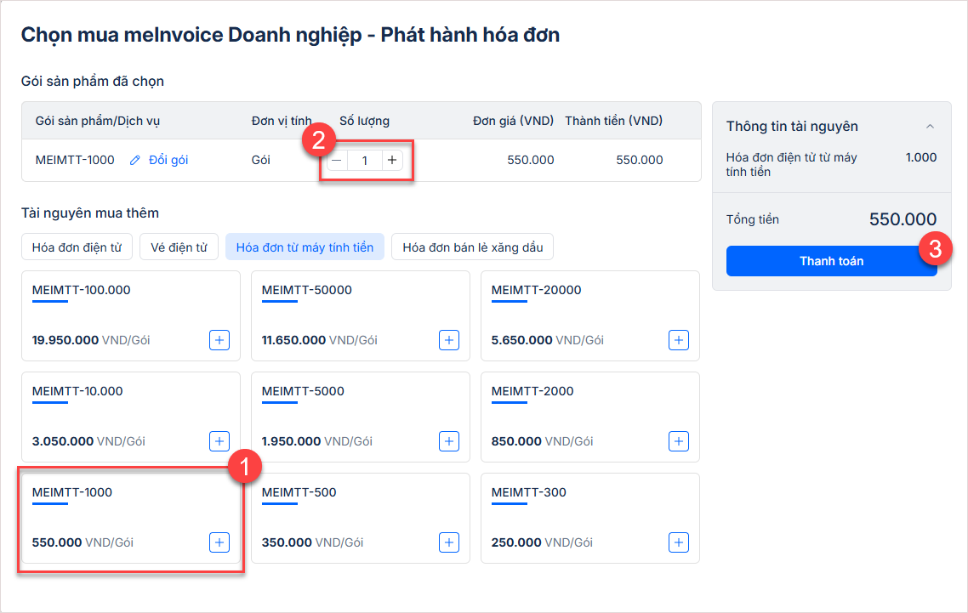Add the MEIMTT-2000 package with plus icon
This screenshot has height=613, width=968.
click(679, 441)
